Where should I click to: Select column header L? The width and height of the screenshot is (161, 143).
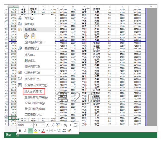pos(137,7)
